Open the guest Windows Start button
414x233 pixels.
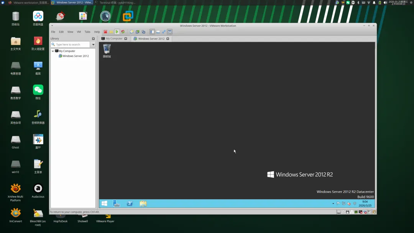pos(104,203)
